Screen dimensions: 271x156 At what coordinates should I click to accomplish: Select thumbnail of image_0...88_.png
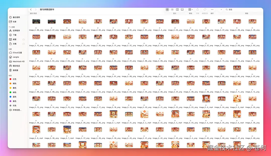pyautogui.click(x=67, y=21)
